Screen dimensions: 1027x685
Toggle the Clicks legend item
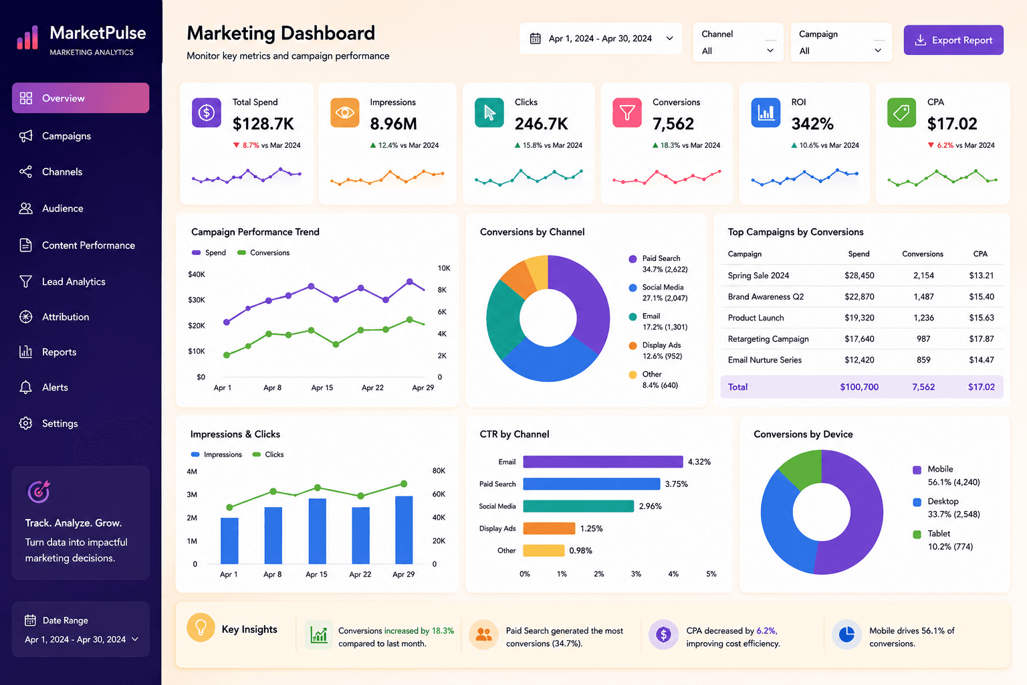268,455
